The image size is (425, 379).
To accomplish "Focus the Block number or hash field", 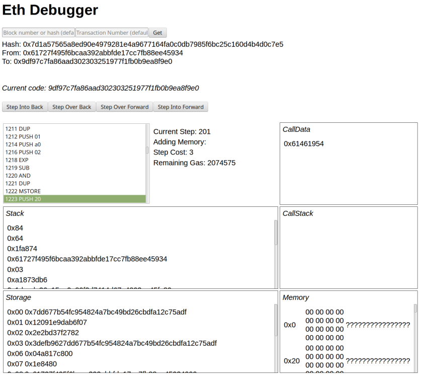I will point(39,33).
